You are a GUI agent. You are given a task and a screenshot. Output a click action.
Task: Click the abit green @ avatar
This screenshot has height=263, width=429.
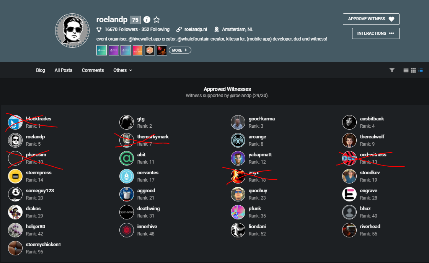(x=127, y=158)
